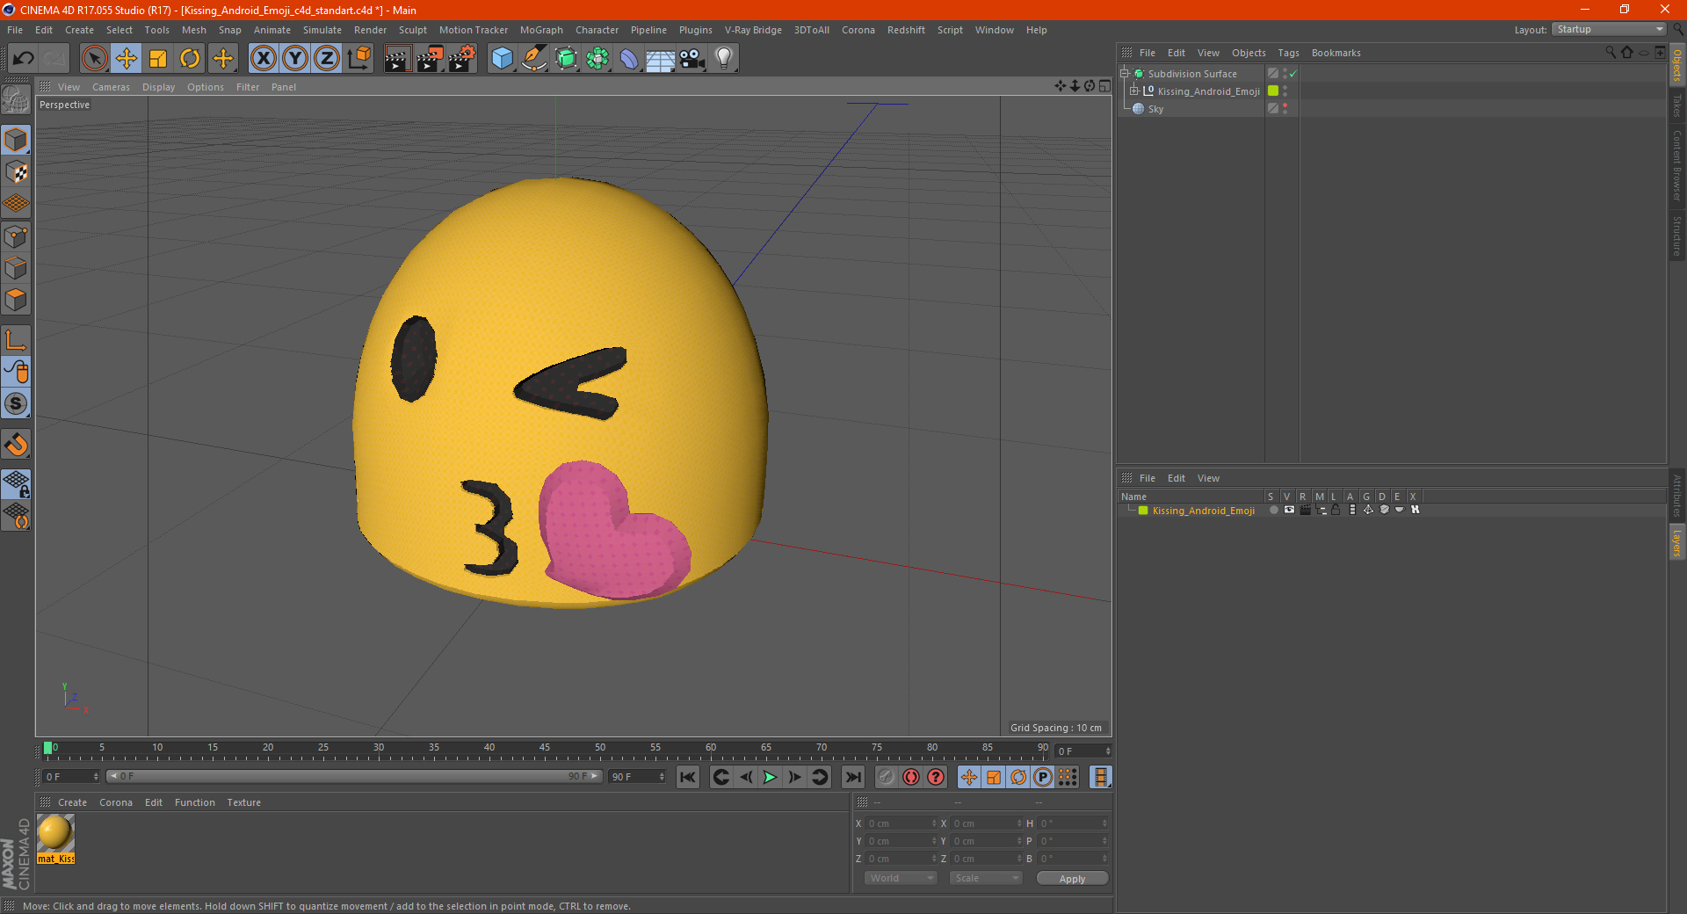Switch to Points mode
The height and width of the screenshot is (914, 1687).
(x=17, y=236)
